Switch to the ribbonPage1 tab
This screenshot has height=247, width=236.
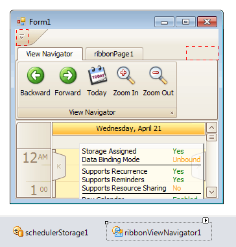[114, 54]
